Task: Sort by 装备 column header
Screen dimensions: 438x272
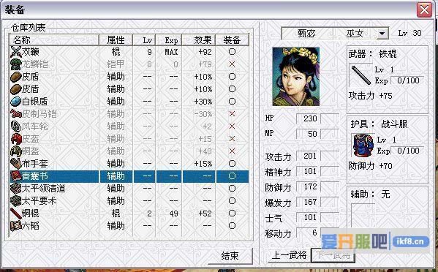Action: coord(232,40)
